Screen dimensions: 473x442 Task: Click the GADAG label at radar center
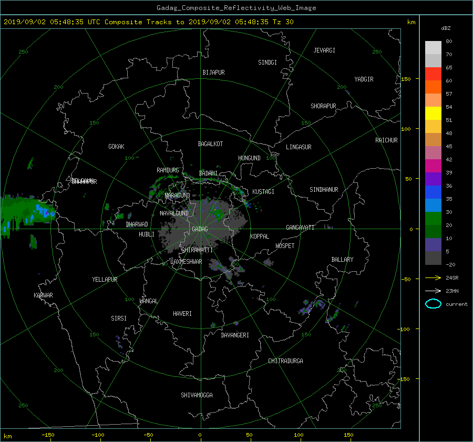point(200,229)
